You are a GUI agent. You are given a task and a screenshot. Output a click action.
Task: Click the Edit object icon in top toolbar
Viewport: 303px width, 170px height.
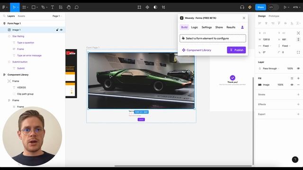coord(139,8)
